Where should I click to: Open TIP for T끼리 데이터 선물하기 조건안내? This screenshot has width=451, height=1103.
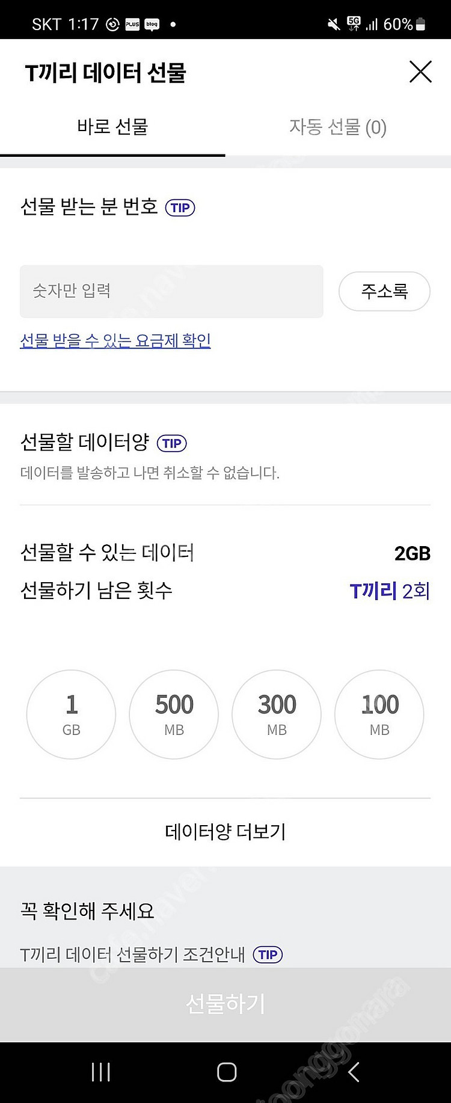coord(268,954)
